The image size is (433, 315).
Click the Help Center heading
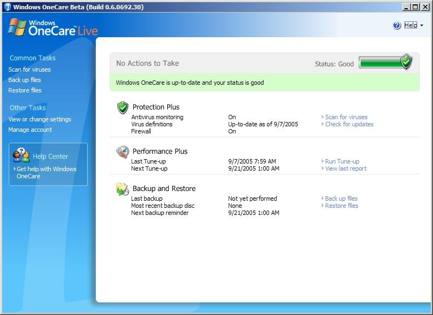[50, 156]
